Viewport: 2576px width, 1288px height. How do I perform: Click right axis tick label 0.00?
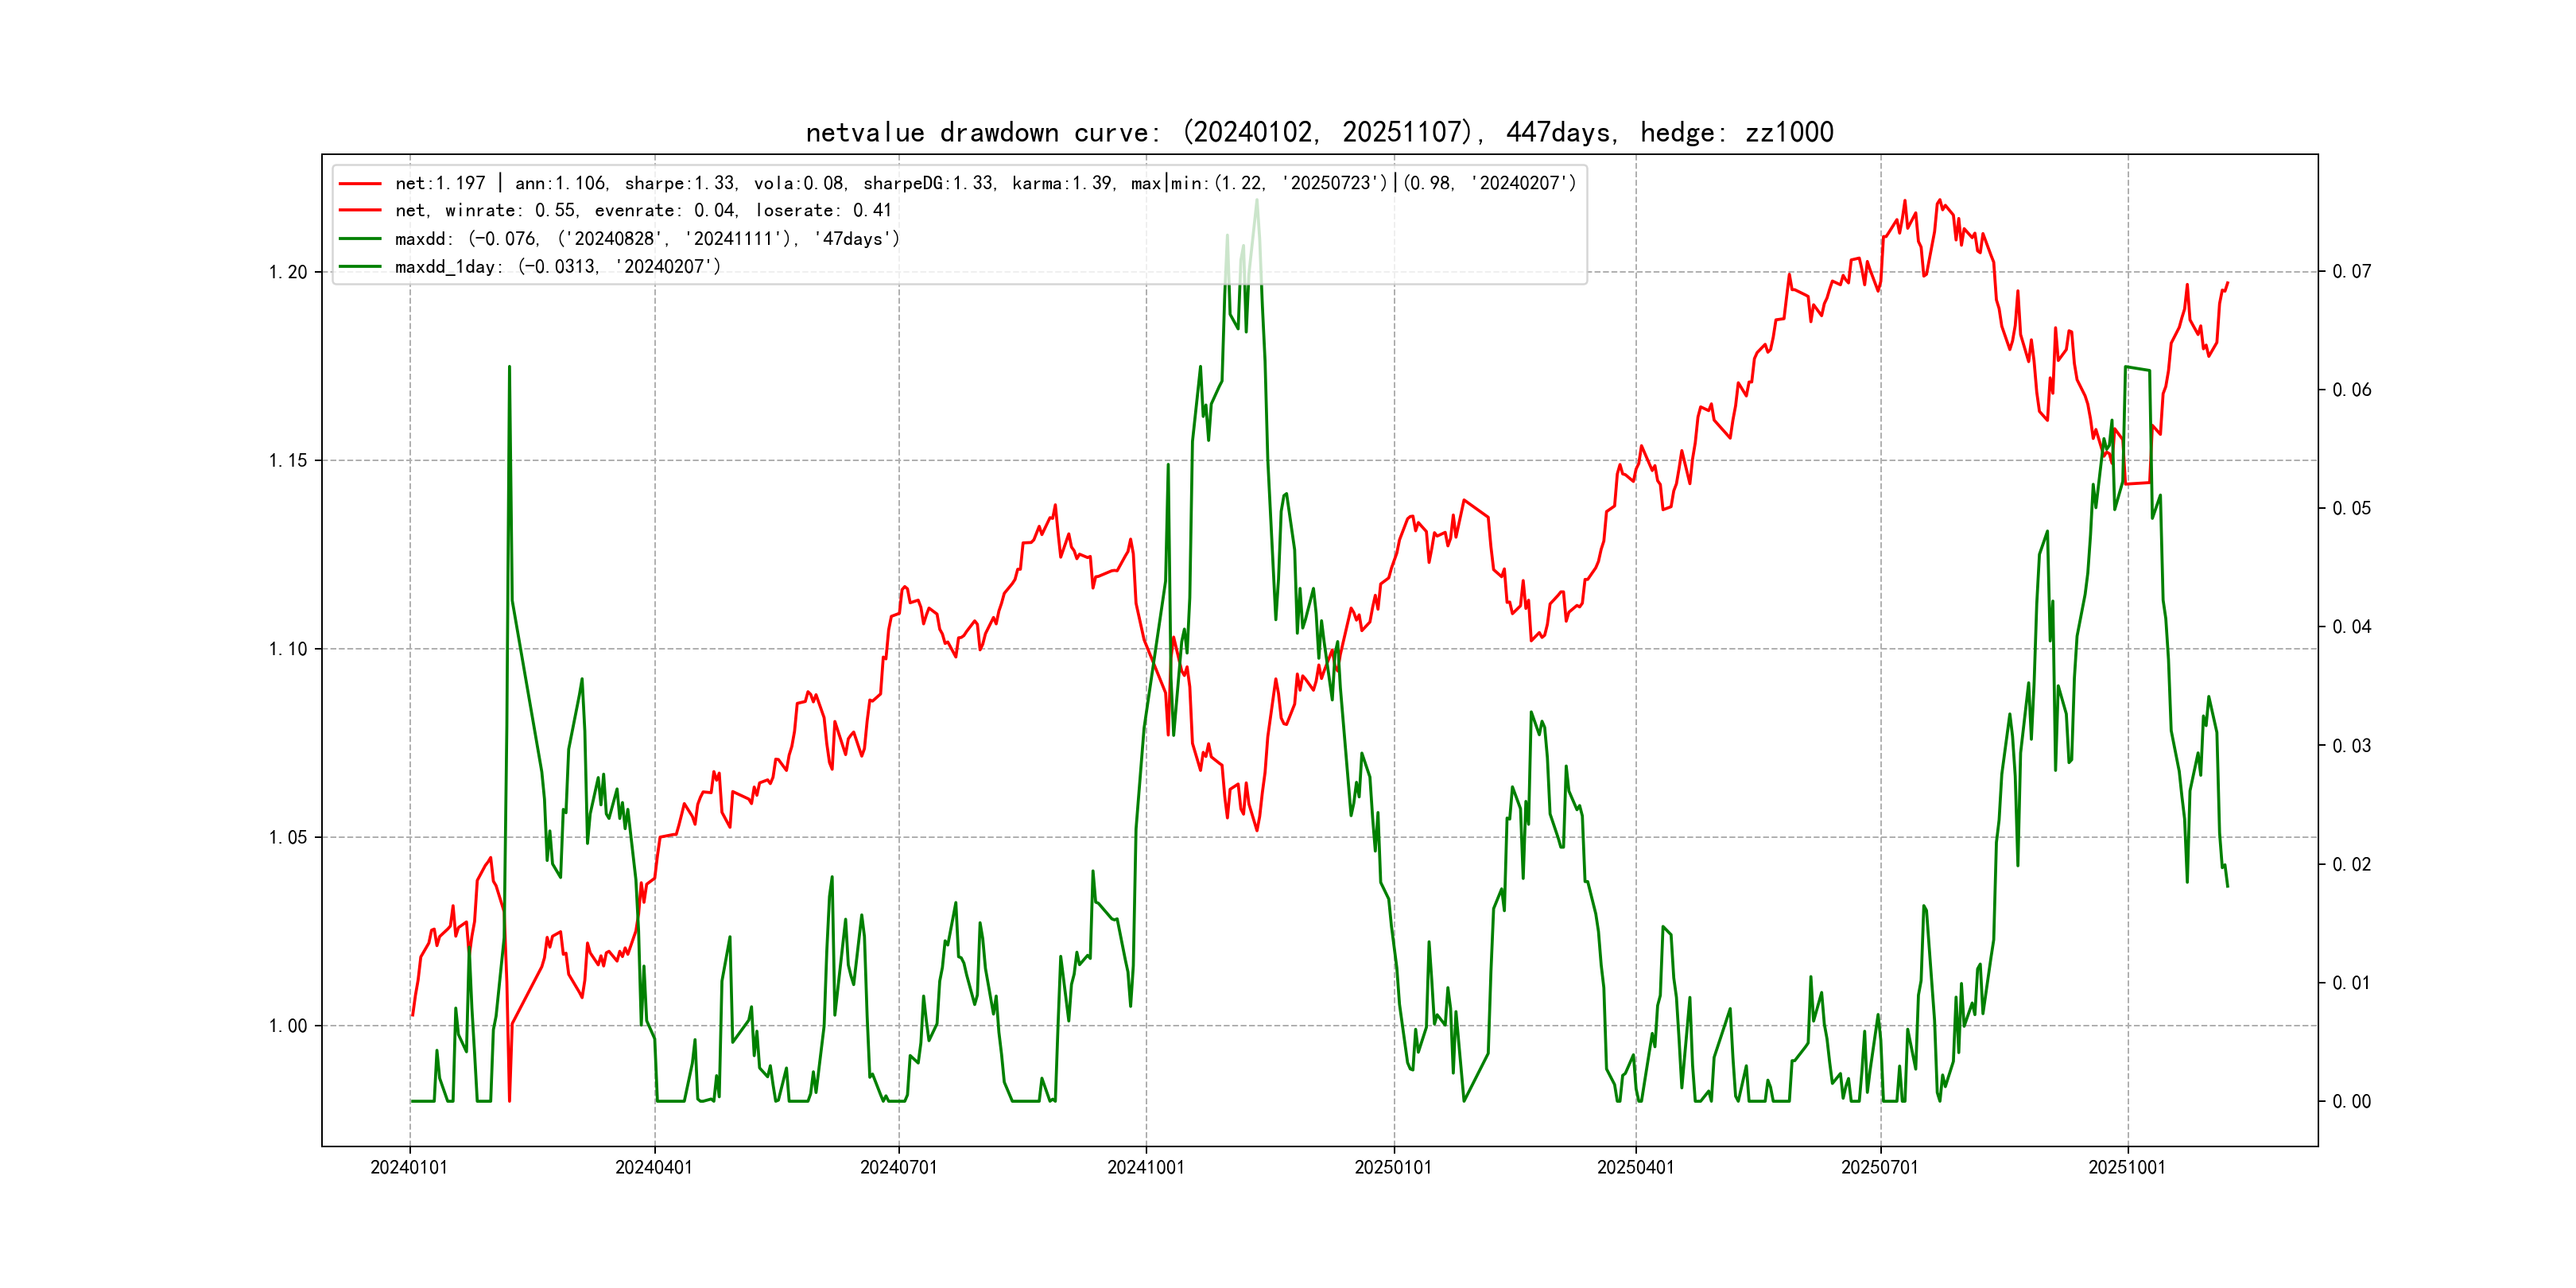pos(2351,1102)
